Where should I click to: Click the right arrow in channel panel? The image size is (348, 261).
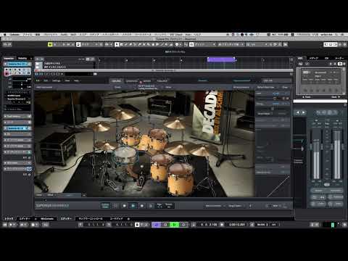pos(303,112)
